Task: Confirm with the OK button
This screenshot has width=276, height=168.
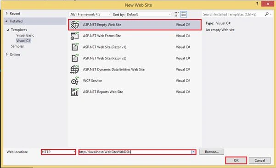Action: coord(236,161)
